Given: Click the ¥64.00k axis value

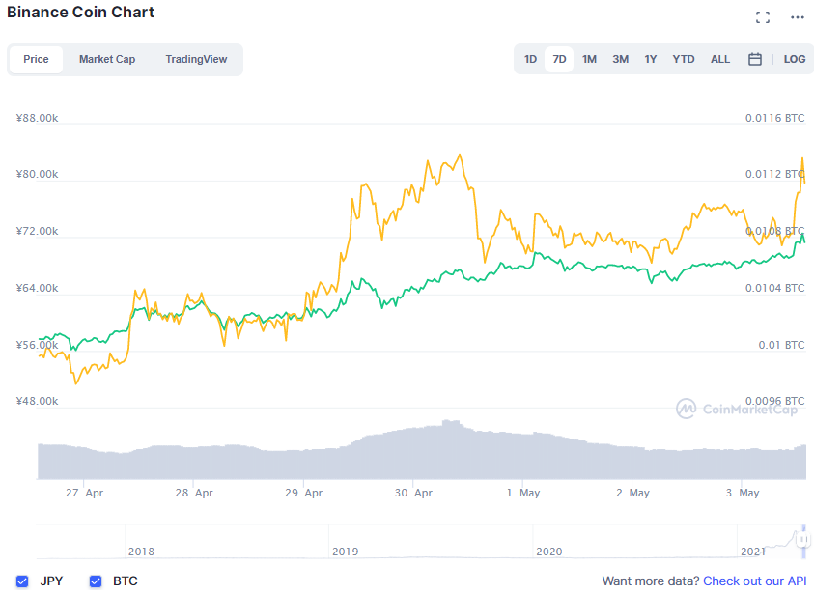Looking at the screenshot, I should (37, 288).
